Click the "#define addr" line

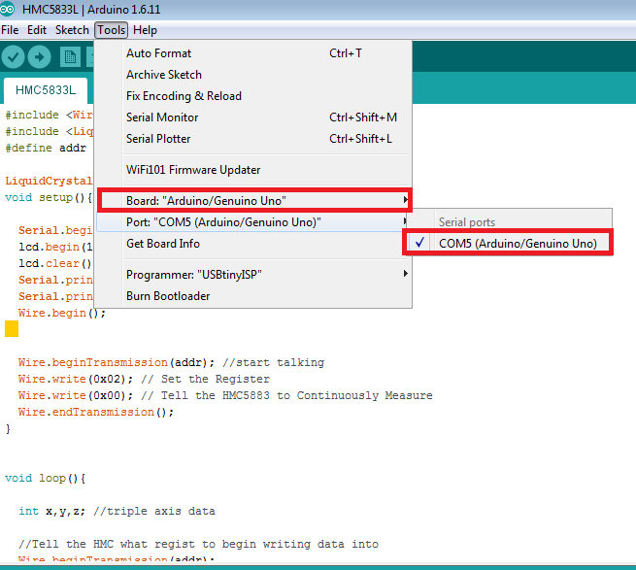click(46, 148)
